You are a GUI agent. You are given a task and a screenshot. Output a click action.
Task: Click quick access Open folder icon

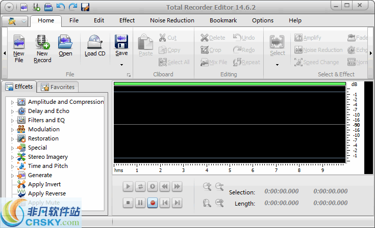pos(48,8)
